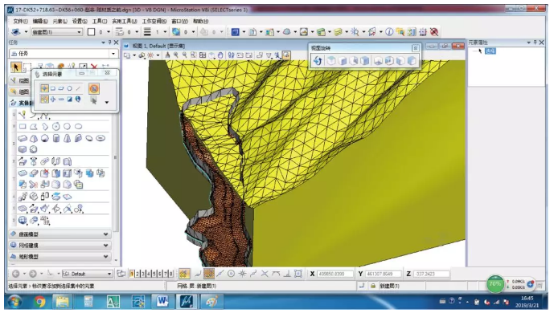Select the torus solid tool

tap(101, 138)
